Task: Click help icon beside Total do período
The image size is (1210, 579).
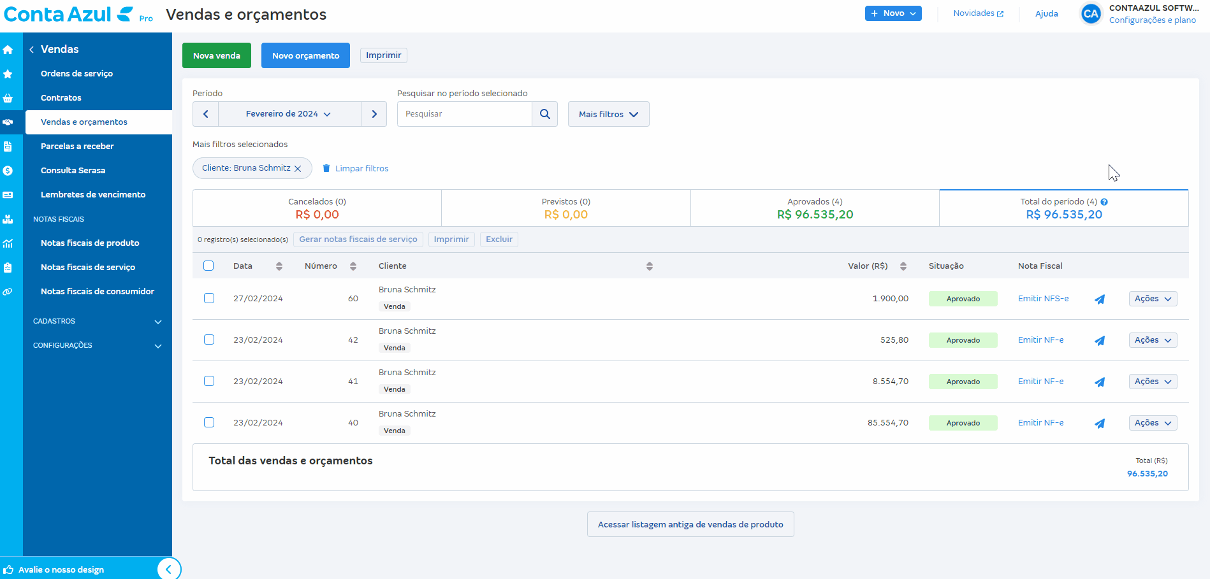Action: tap(1104, 202)
